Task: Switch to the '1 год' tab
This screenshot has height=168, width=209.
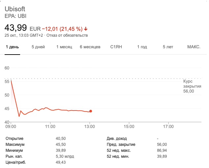Action: [x=142, y=47]
